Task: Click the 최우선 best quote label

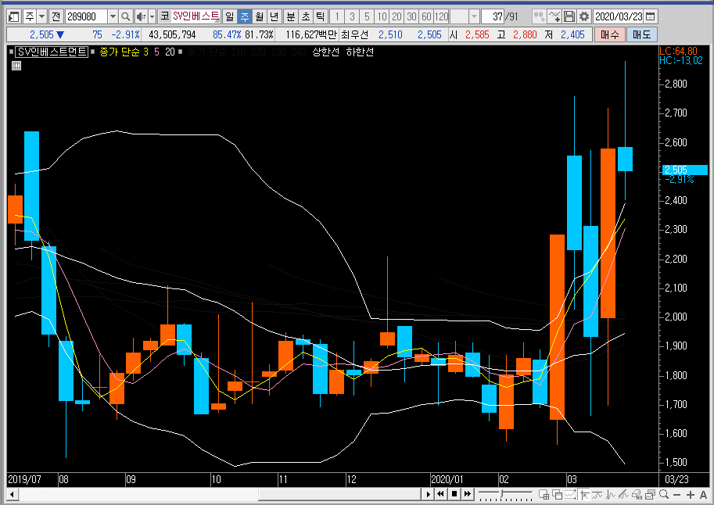Action: point(354,34)
